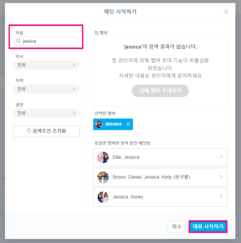241x243 pixels.
Task: Open the Ellie, Jessica chat room arrow
Action: 221,157
